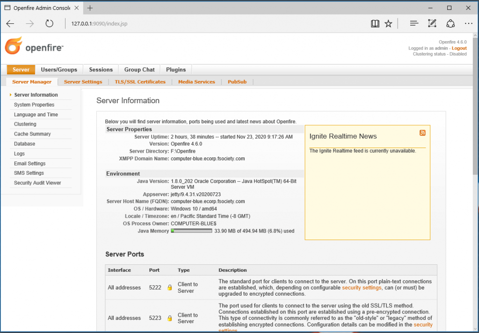
Task: Click the lock icon for port 5223
Action: tap(169, 319)
